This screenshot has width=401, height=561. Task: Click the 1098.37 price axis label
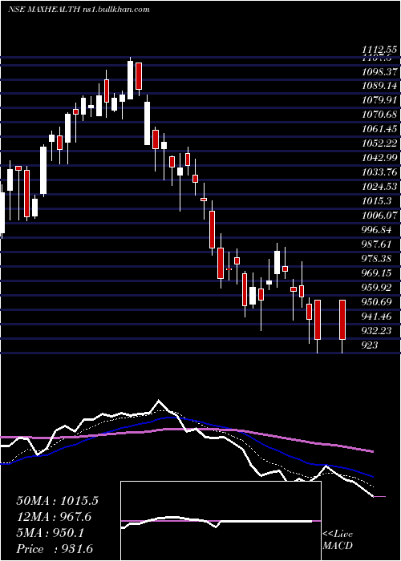[x=379, y=72]
